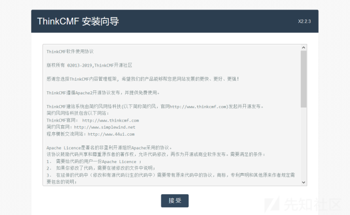Click the license agreement scrollbar thumb
350x215 pixels.
click(x=303, y=79)
